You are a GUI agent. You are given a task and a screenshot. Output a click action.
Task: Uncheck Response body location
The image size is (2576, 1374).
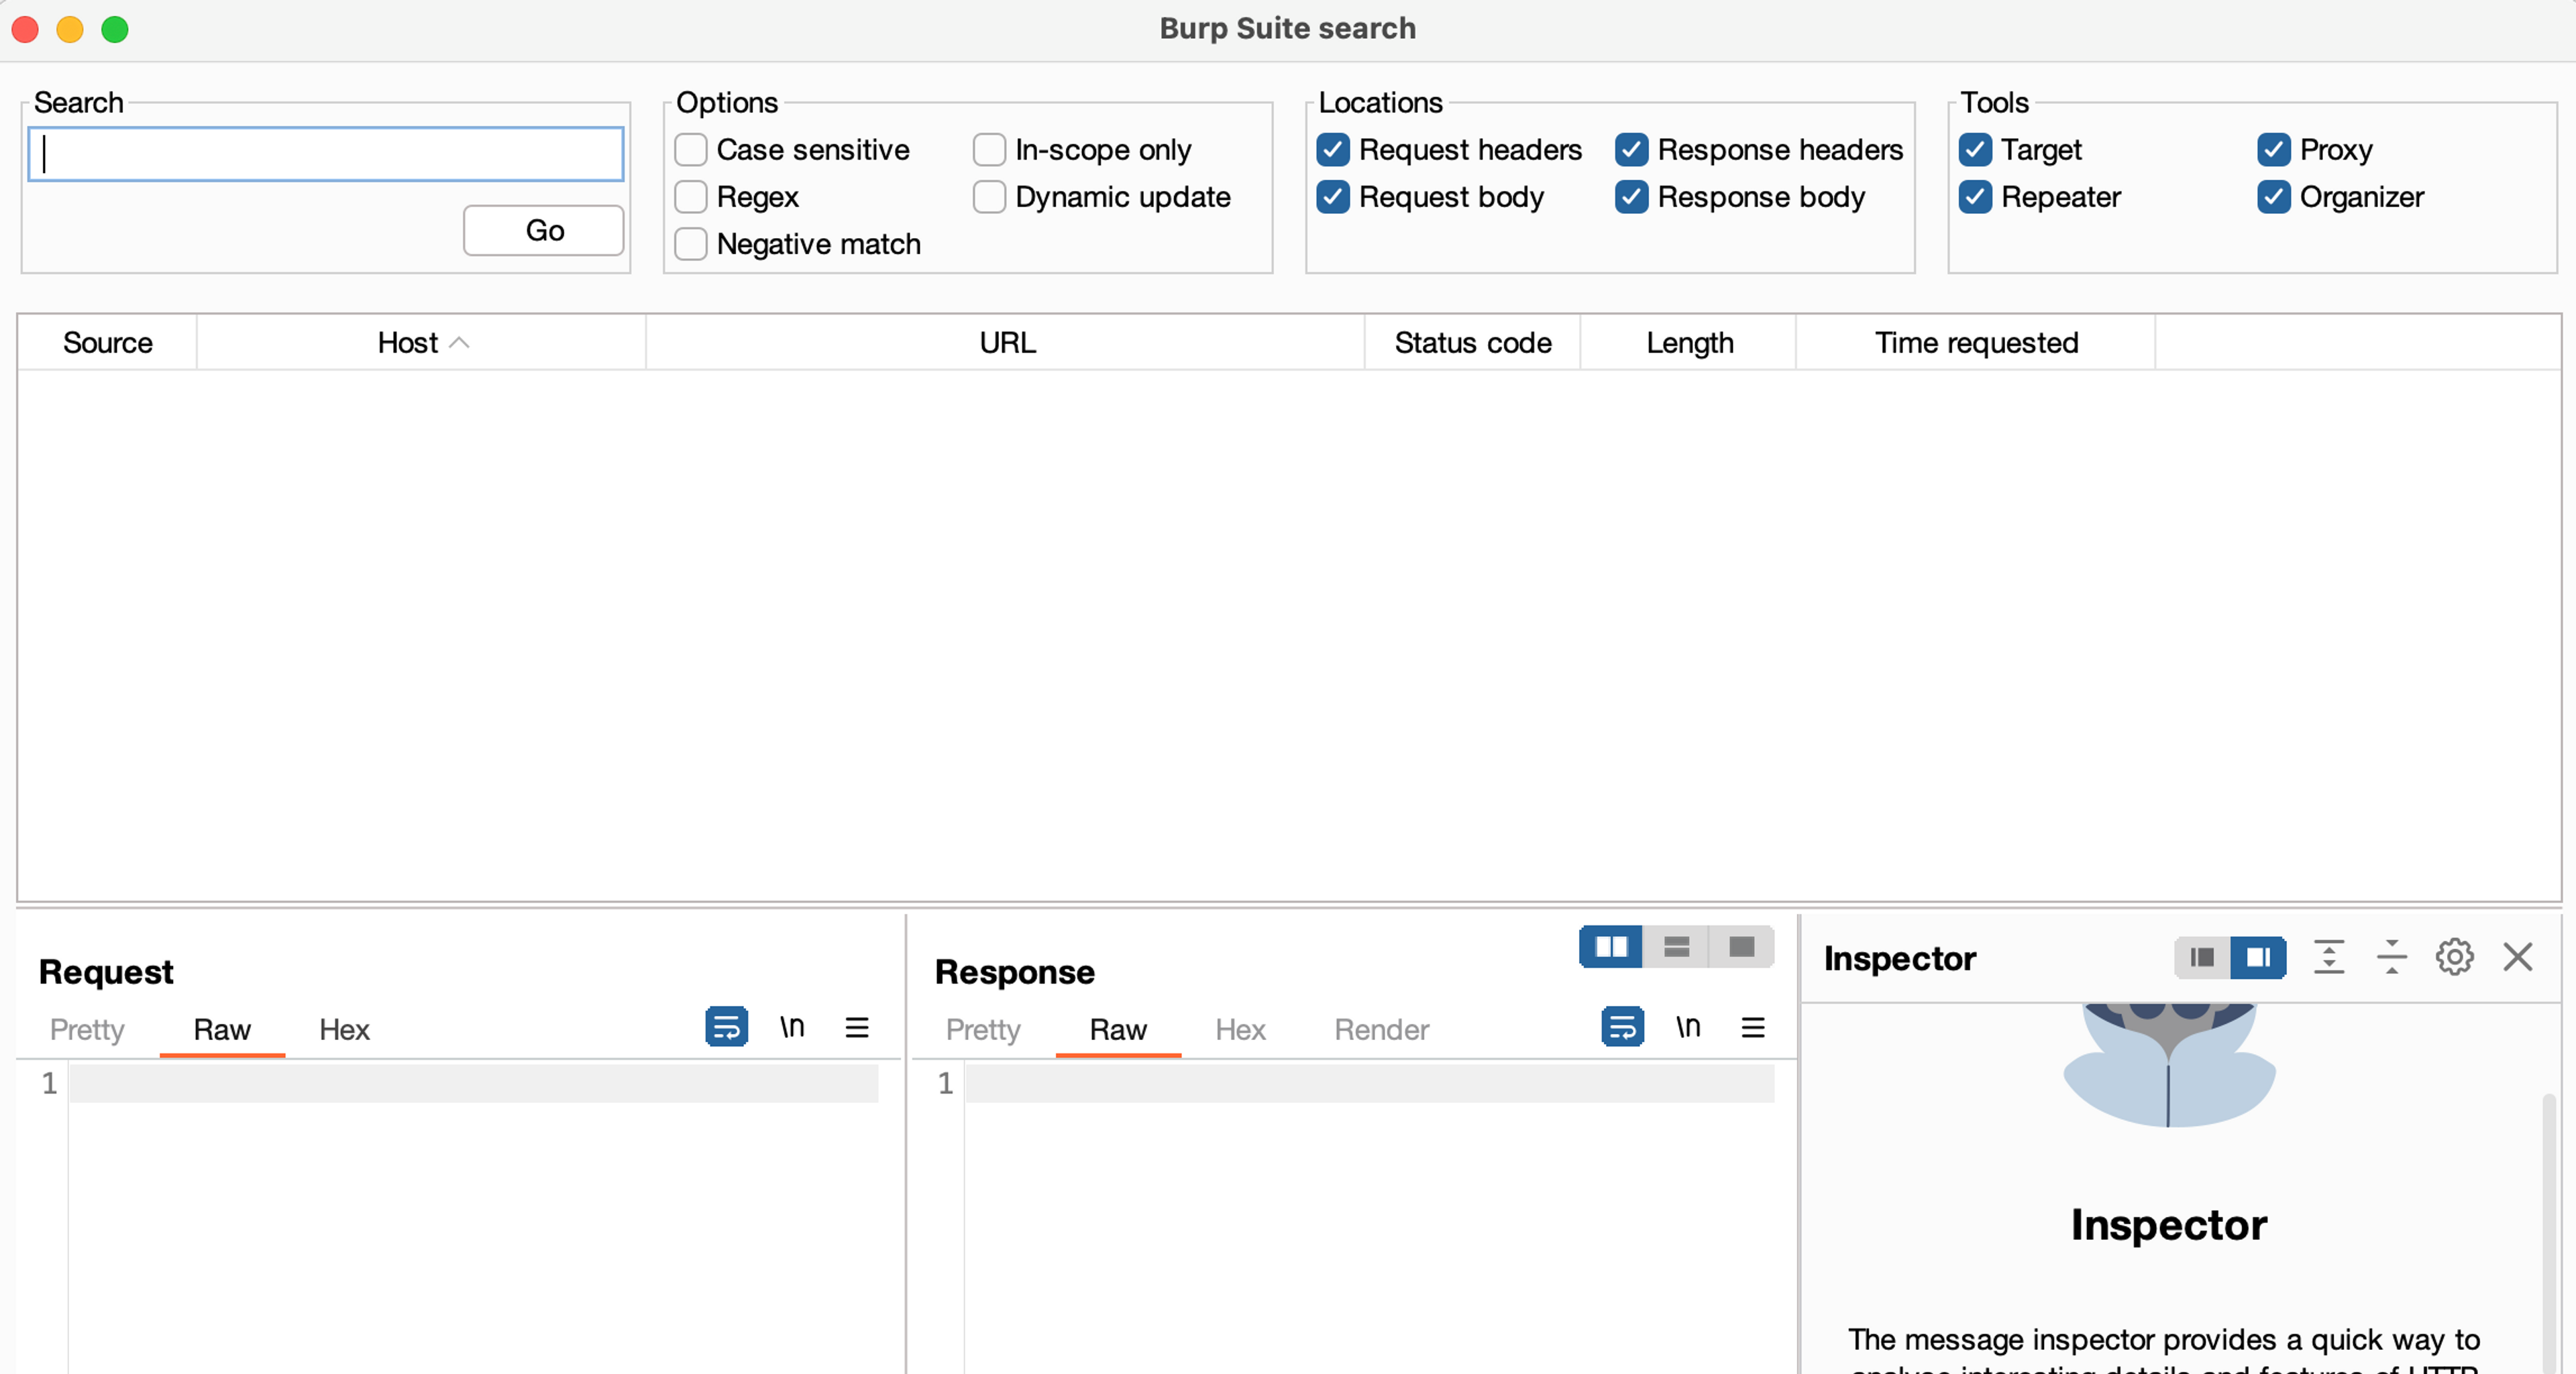1631,197
